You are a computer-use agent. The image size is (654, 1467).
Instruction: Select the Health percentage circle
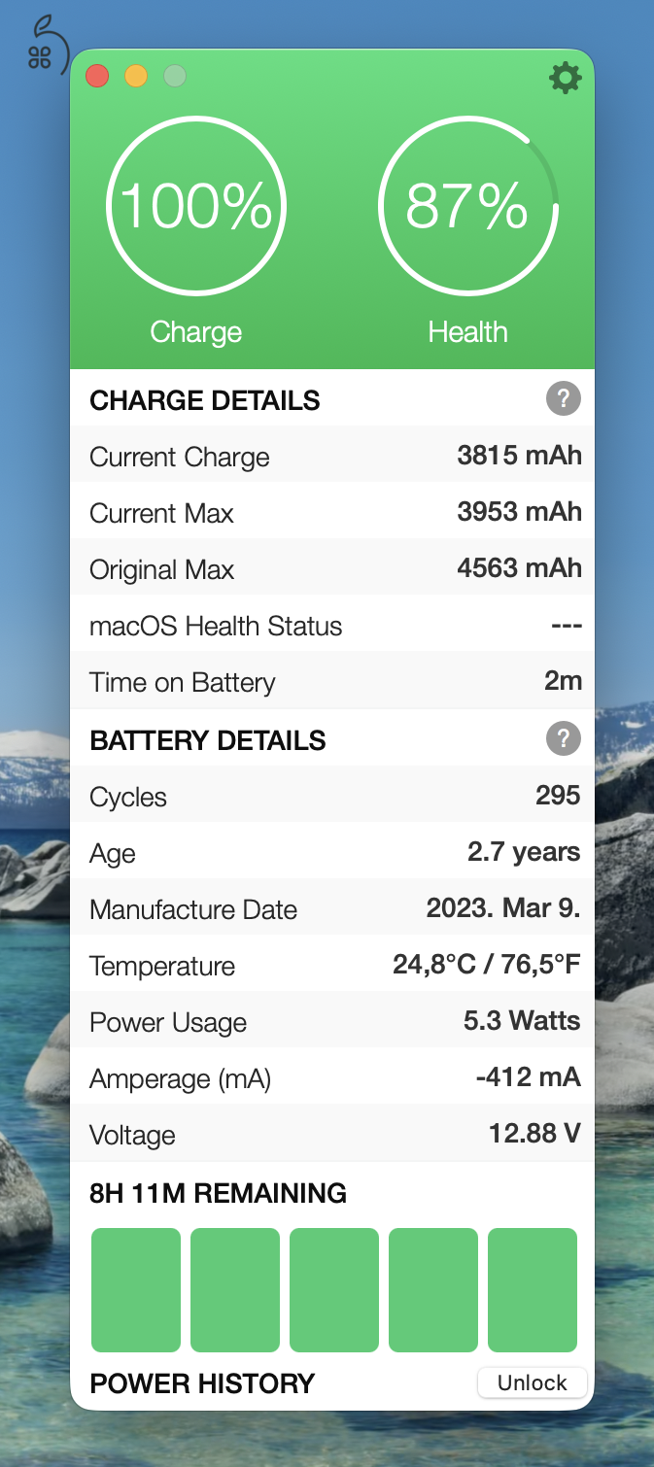point(468,206)
